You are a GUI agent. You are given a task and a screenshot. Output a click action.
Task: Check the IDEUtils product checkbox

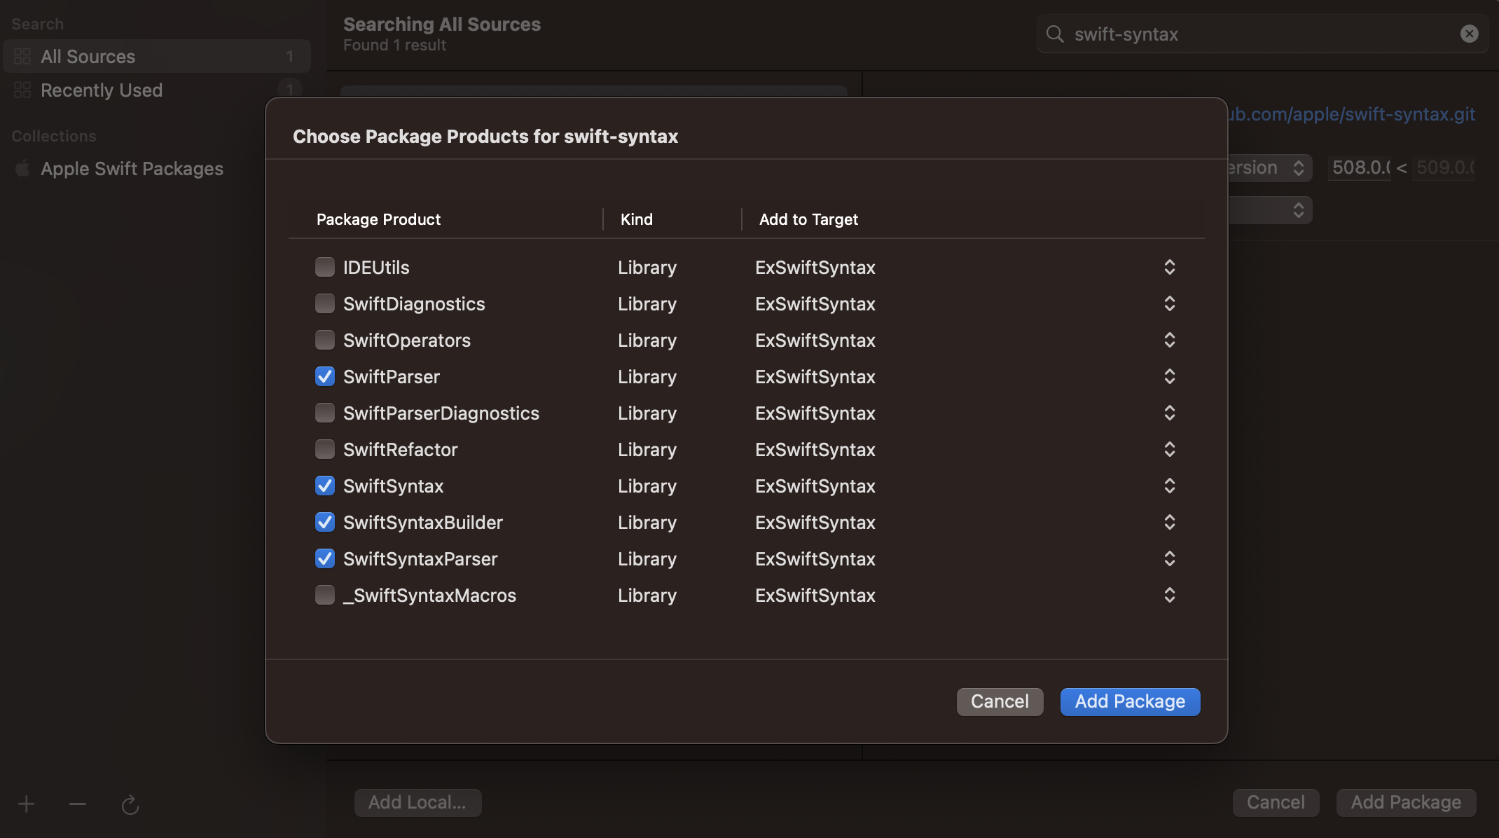coord(325,267)
